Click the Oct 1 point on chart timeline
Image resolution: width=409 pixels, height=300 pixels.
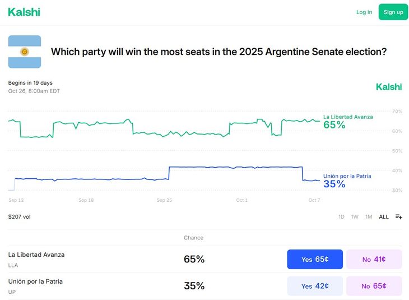coord(241,200)
